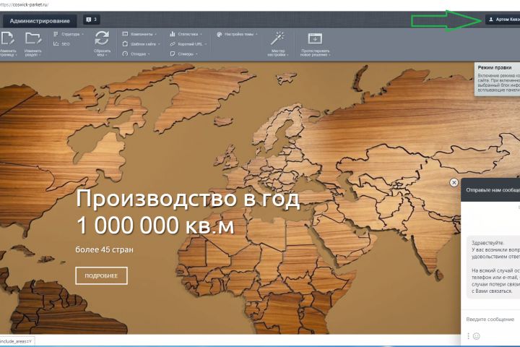Click the notifications counter badge showing 3

(92, 20)
